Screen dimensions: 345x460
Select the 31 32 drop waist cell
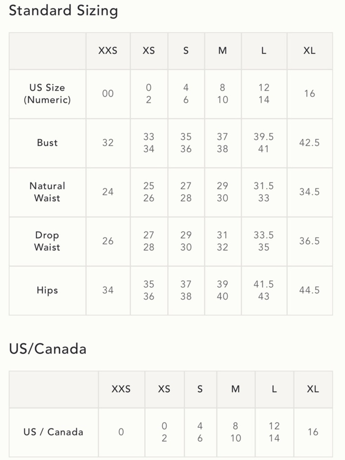[x=223, y=241]
